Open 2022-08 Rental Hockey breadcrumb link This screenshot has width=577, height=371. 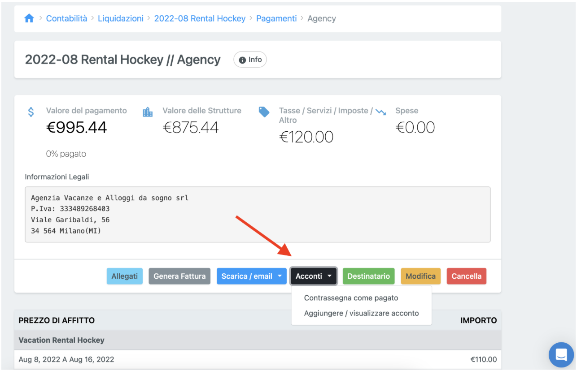200,18
